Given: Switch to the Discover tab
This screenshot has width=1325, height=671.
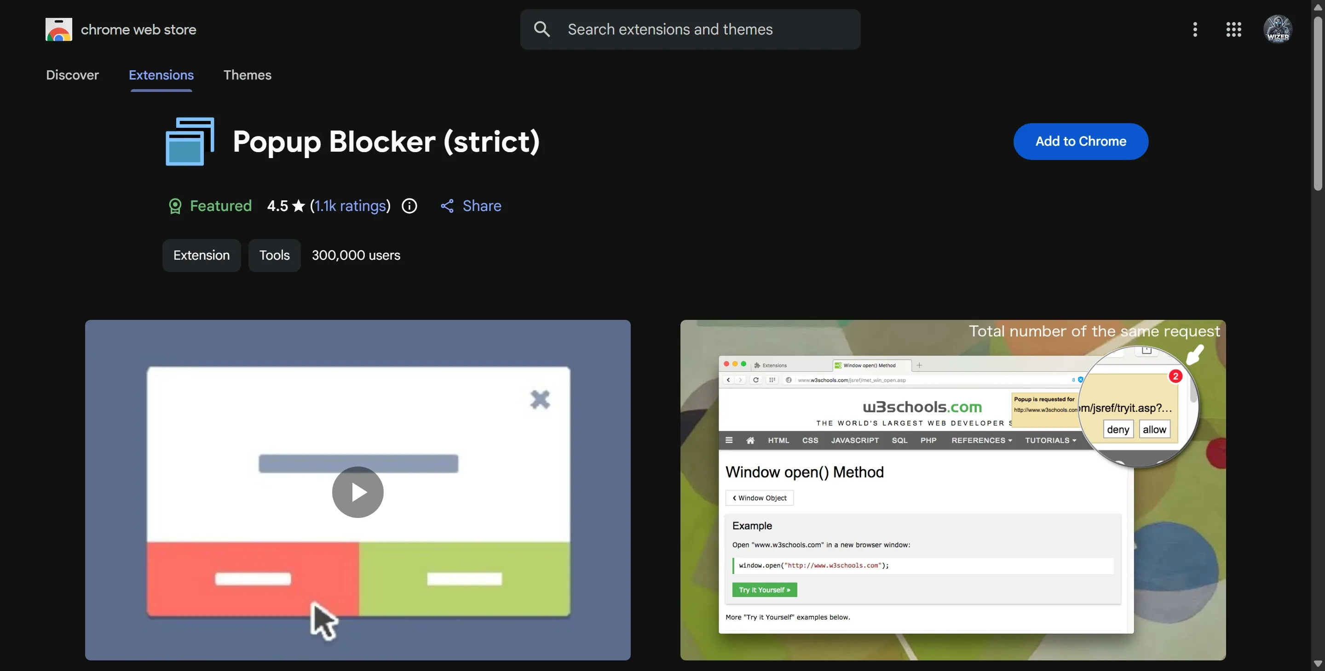Looking at the screenshot, I should point(72,75).
